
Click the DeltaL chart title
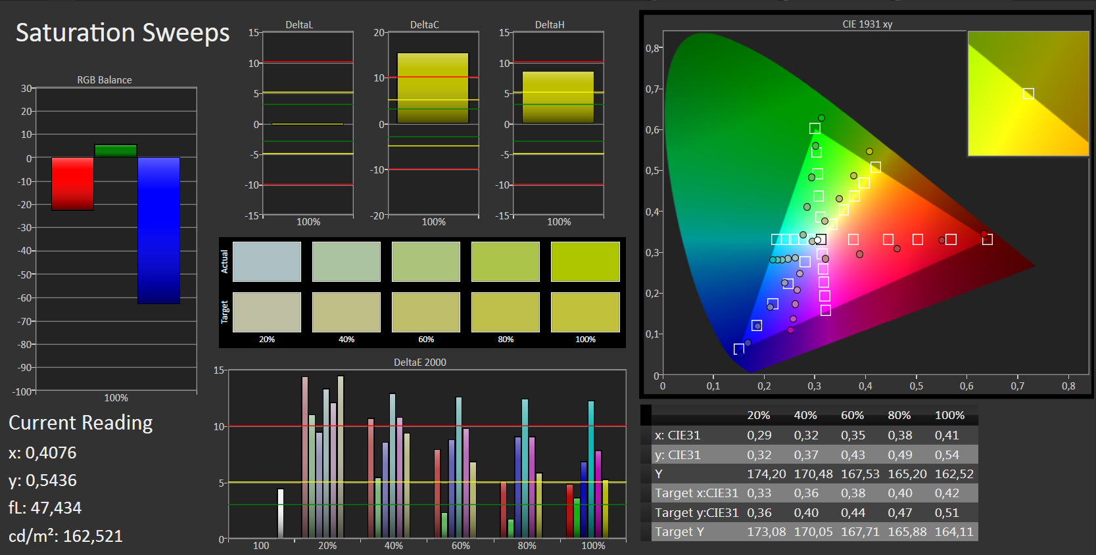click(x=299, y=25)
